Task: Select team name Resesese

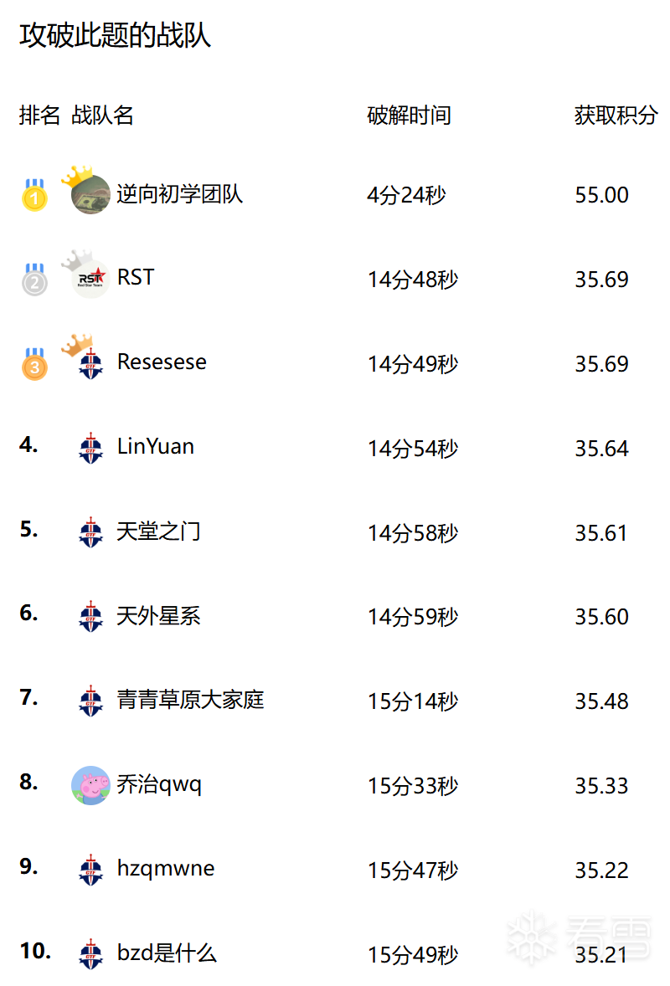Action: tap(162, 362)
